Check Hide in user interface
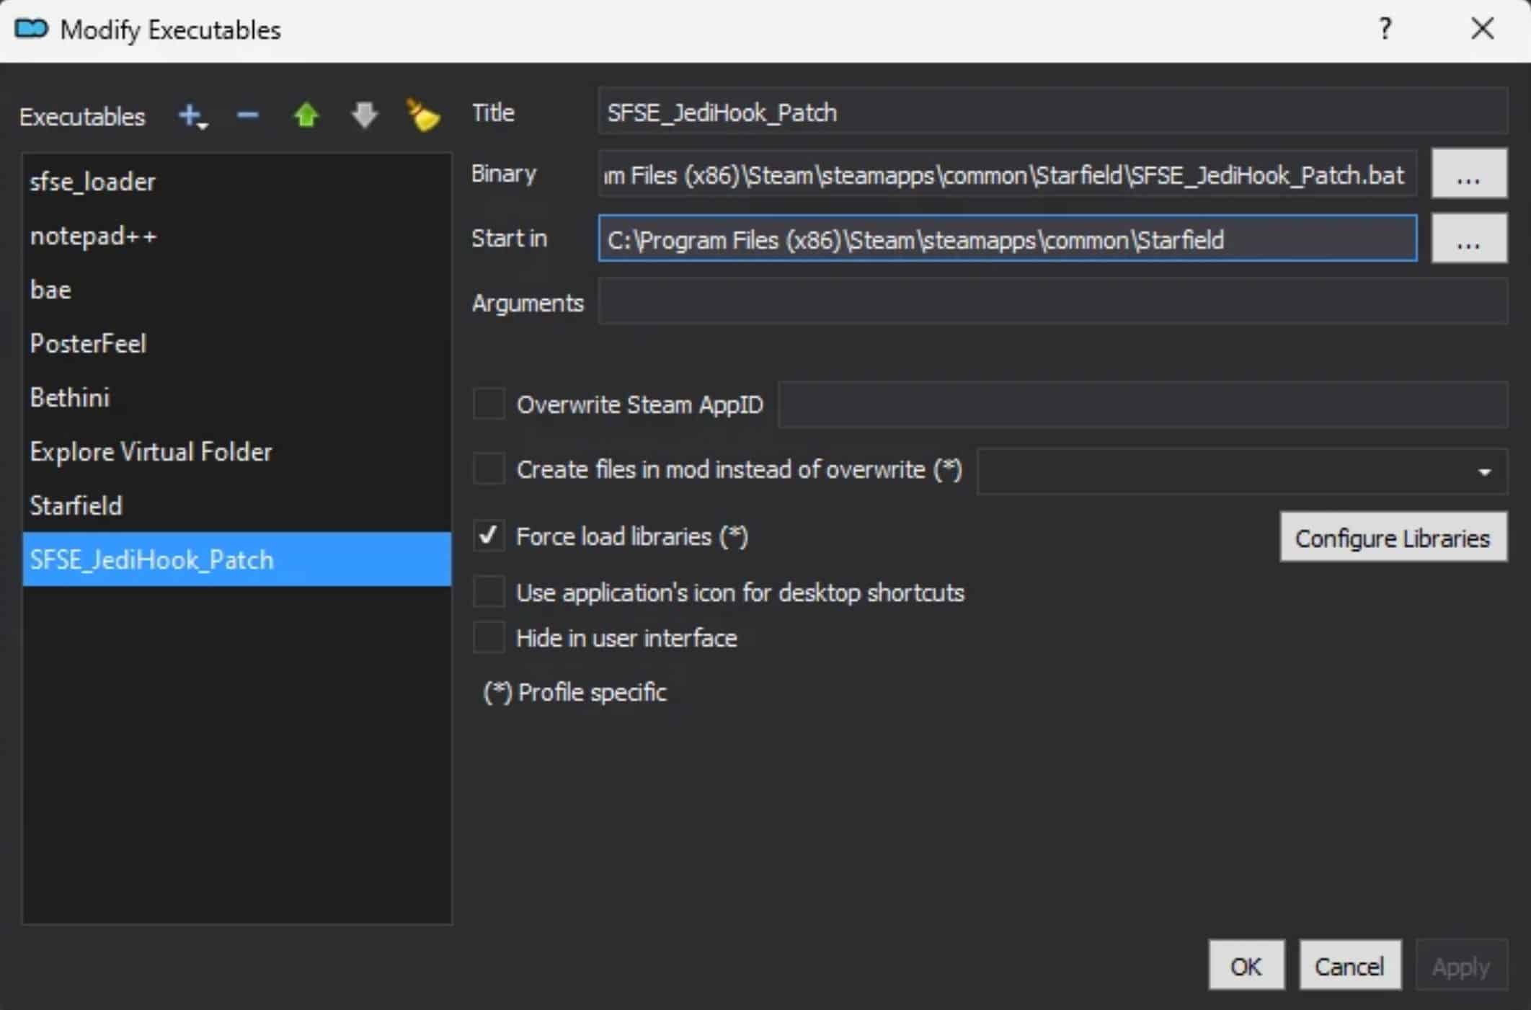1531x1010 pixels. coord(489,638)
